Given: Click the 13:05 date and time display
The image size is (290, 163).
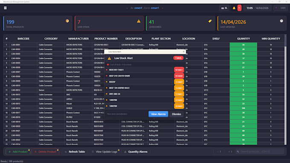Looking at the screenshot, I should [x=257, y=8].
